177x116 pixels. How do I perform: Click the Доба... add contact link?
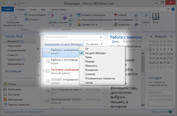(x=116, y=42)
